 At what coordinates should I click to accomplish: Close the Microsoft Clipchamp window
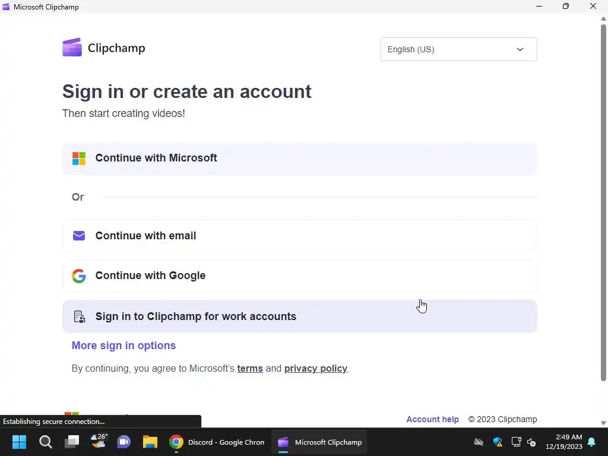pos(593,6)
